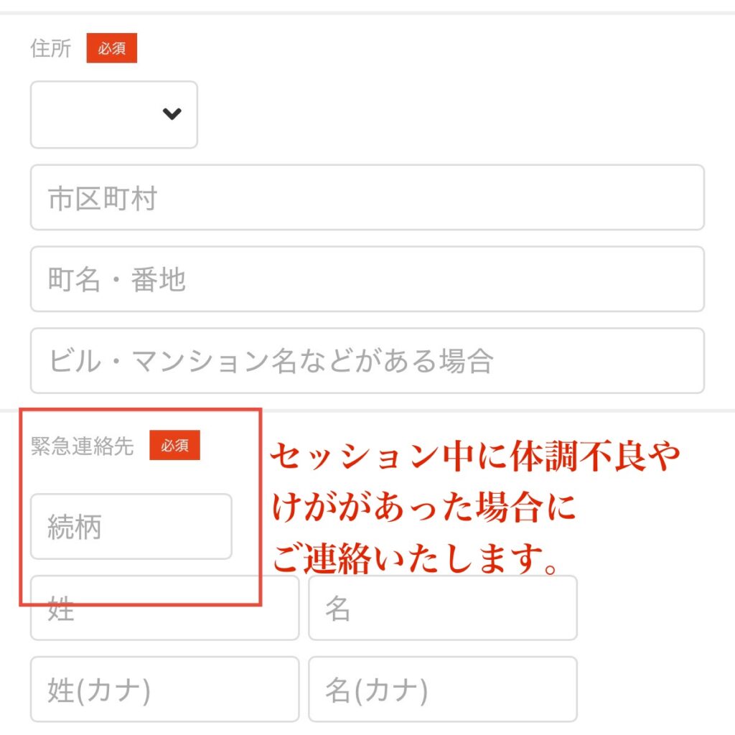
Task: Click the chevron arrow in prefecture dropdown
Action: tap(172, 113)
